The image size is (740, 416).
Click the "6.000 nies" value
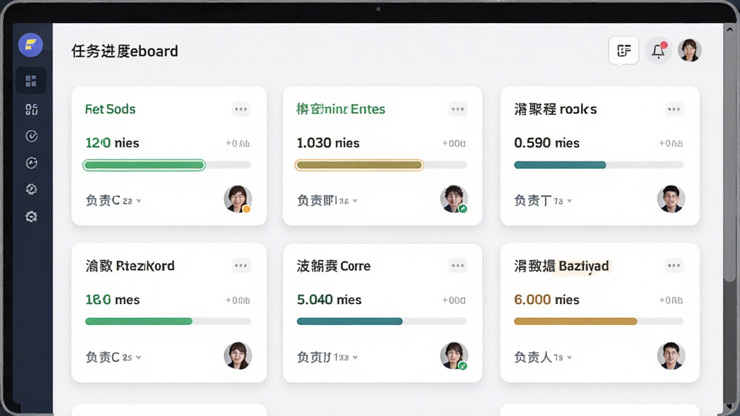[546, 300]
